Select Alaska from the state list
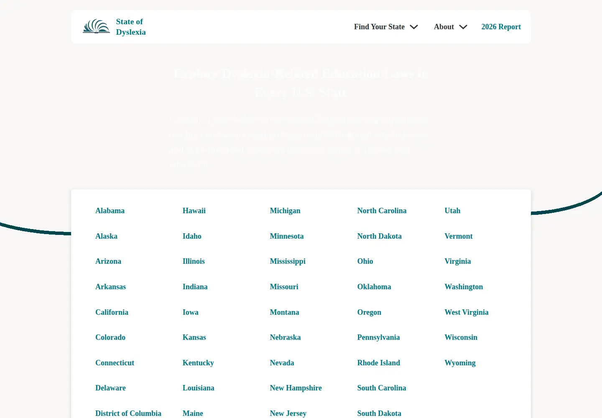 click(106, 236)
